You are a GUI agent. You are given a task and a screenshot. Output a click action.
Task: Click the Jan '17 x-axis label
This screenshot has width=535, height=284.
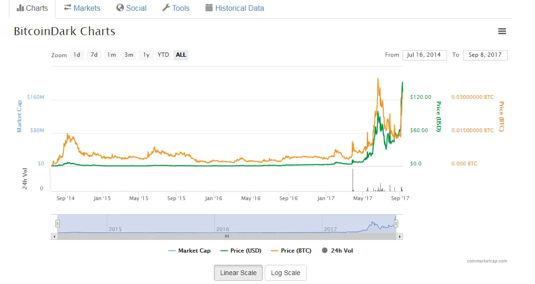point(326,198)
